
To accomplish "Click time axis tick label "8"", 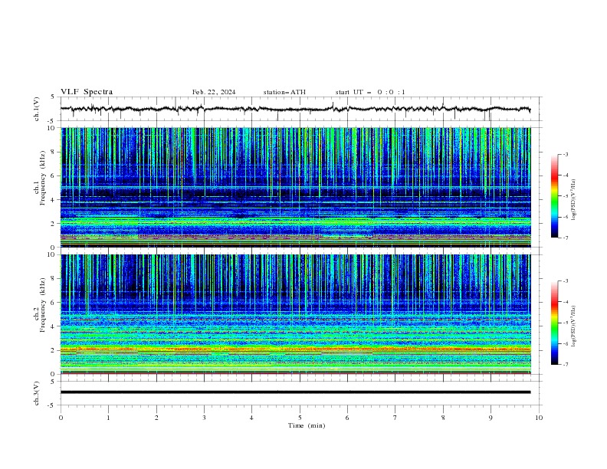I will (443, 418).
